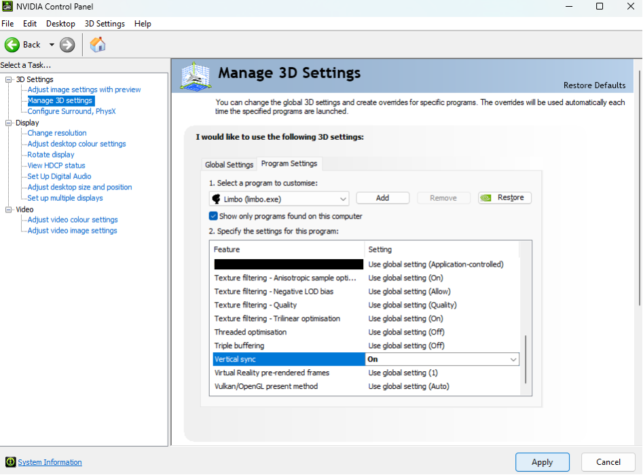Image resolution: width=643 pixels, height=475 pixels.
Task: Collapse the Display tree node
Action: [x=8, y=123]
